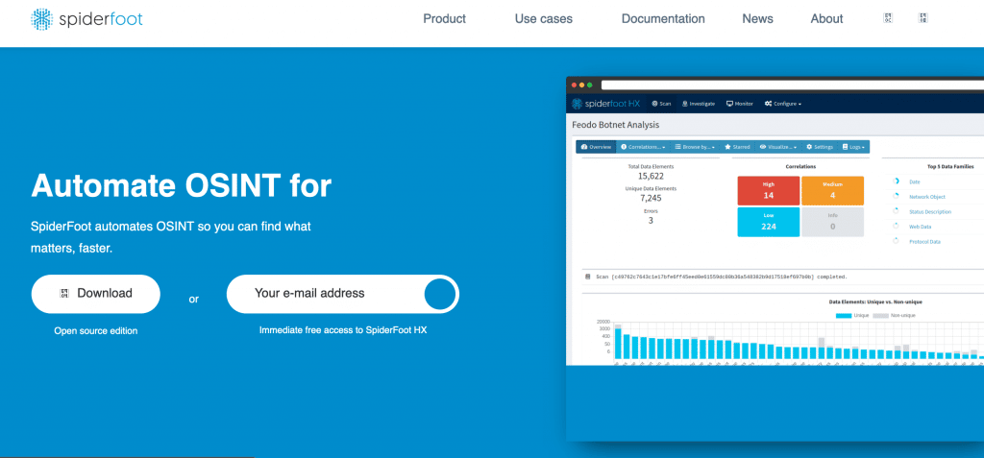The height and width of the screenshot is (458, 984).
Task: Switch to the Overview tab
Action: pos(596,147)
